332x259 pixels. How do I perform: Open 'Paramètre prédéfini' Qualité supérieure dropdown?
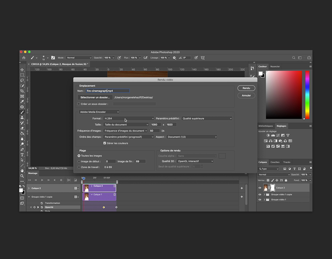tap(207, 118)
